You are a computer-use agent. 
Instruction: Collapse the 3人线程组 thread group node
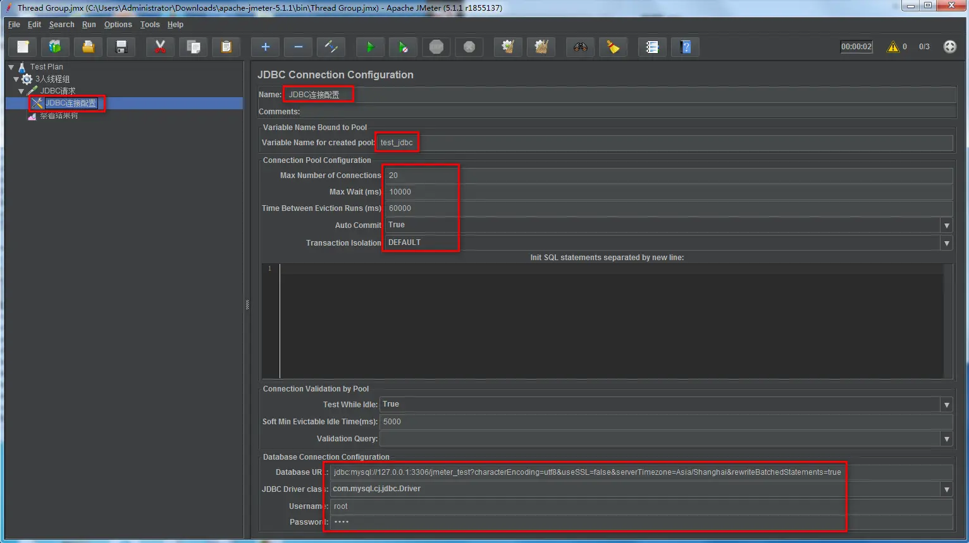pos(16,79)
